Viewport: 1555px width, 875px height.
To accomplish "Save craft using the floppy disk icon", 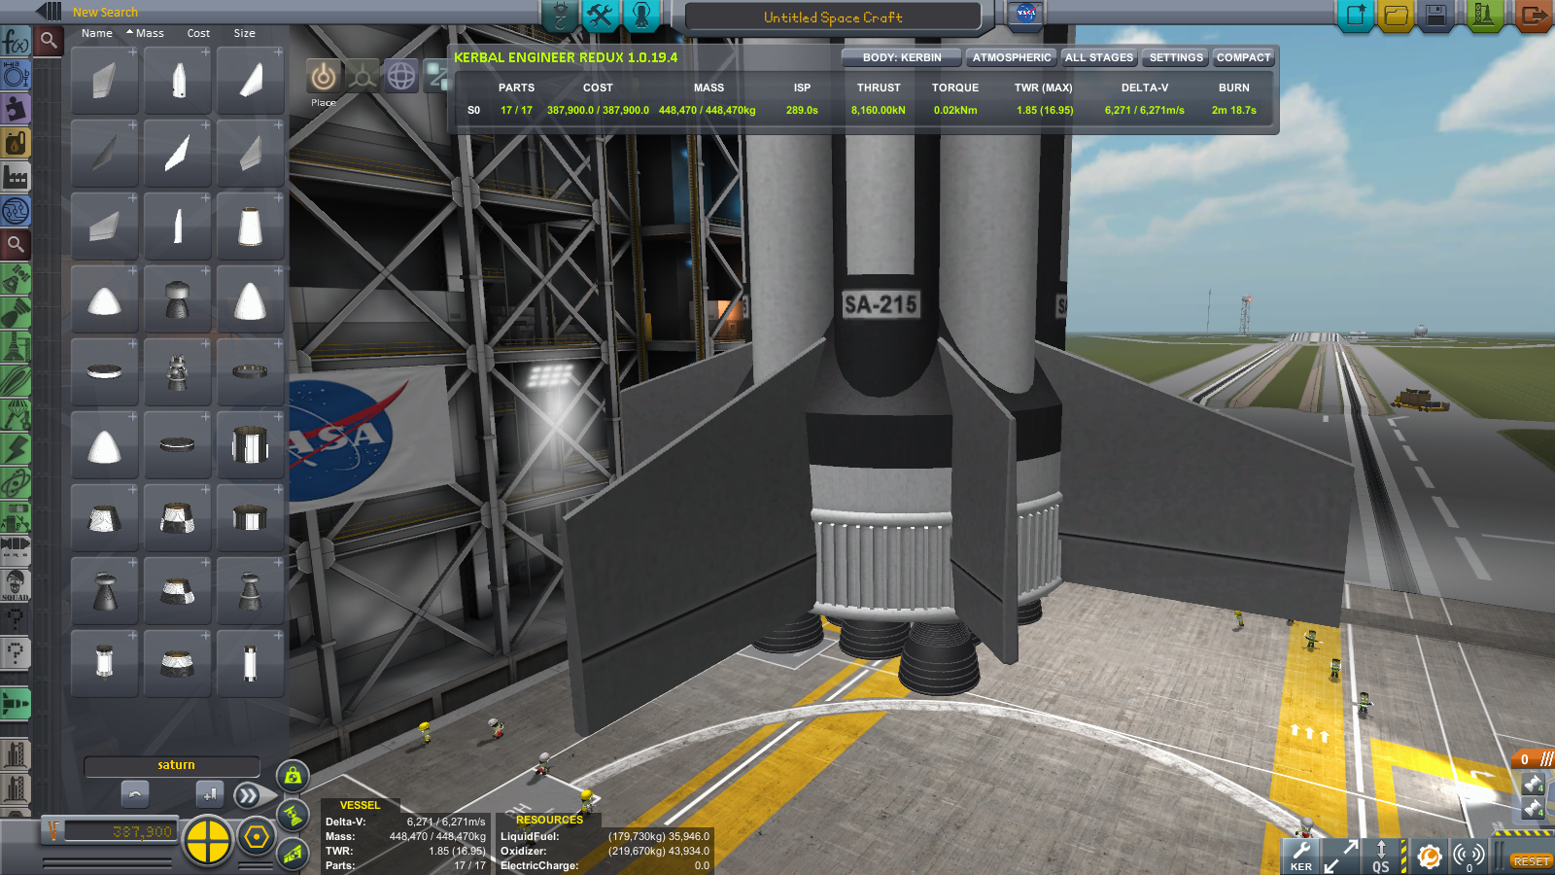I will 1436,16.
